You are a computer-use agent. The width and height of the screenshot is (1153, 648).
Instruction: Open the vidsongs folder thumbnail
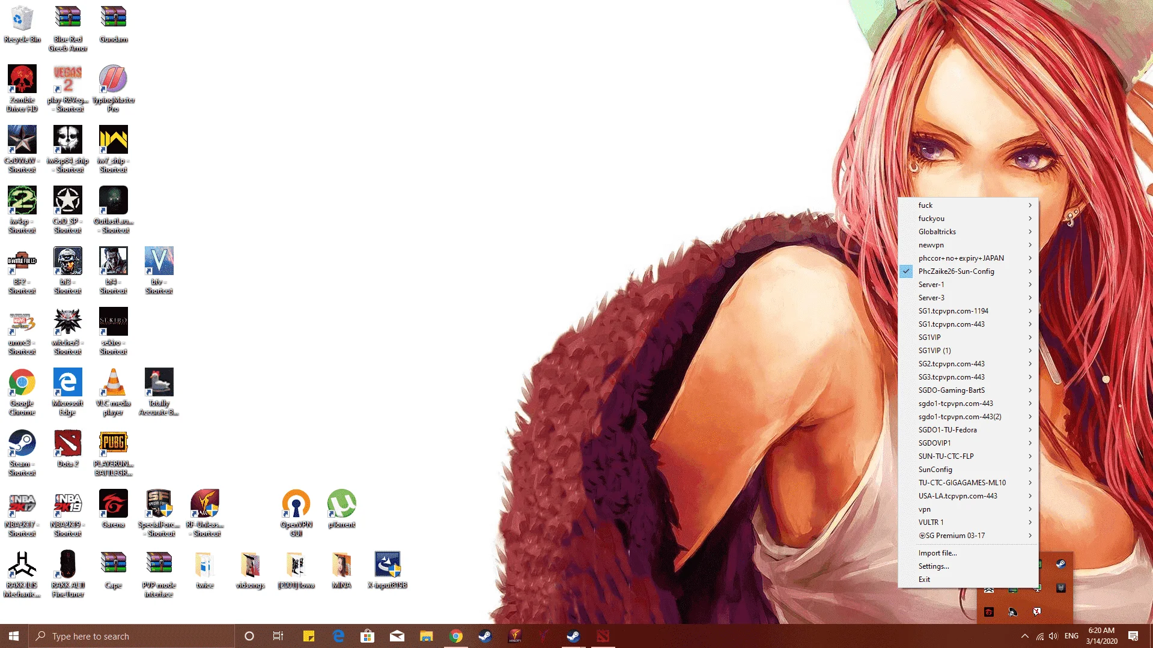[251, 569]
